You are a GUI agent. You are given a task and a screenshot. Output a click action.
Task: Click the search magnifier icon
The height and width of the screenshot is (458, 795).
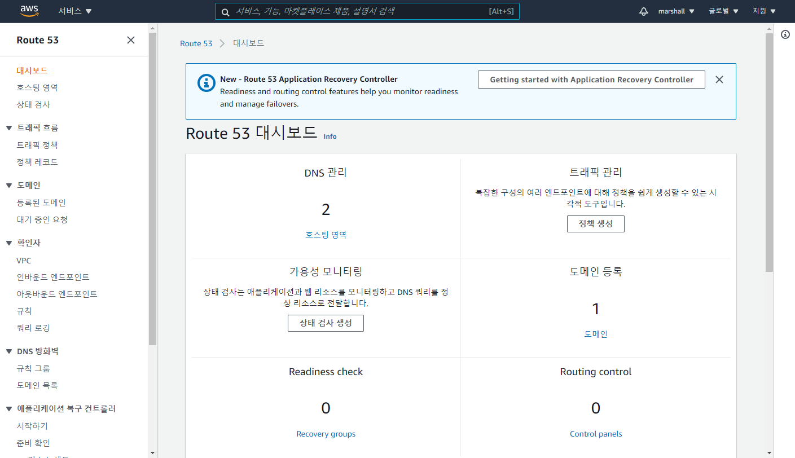click(225, 12)
